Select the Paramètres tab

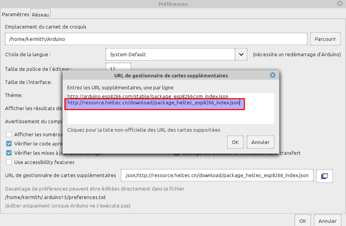tap(16, 14)
